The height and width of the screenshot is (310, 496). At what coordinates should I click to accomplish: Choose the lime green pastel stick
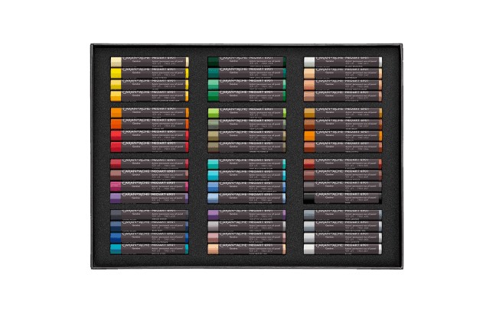pos(246,113)
